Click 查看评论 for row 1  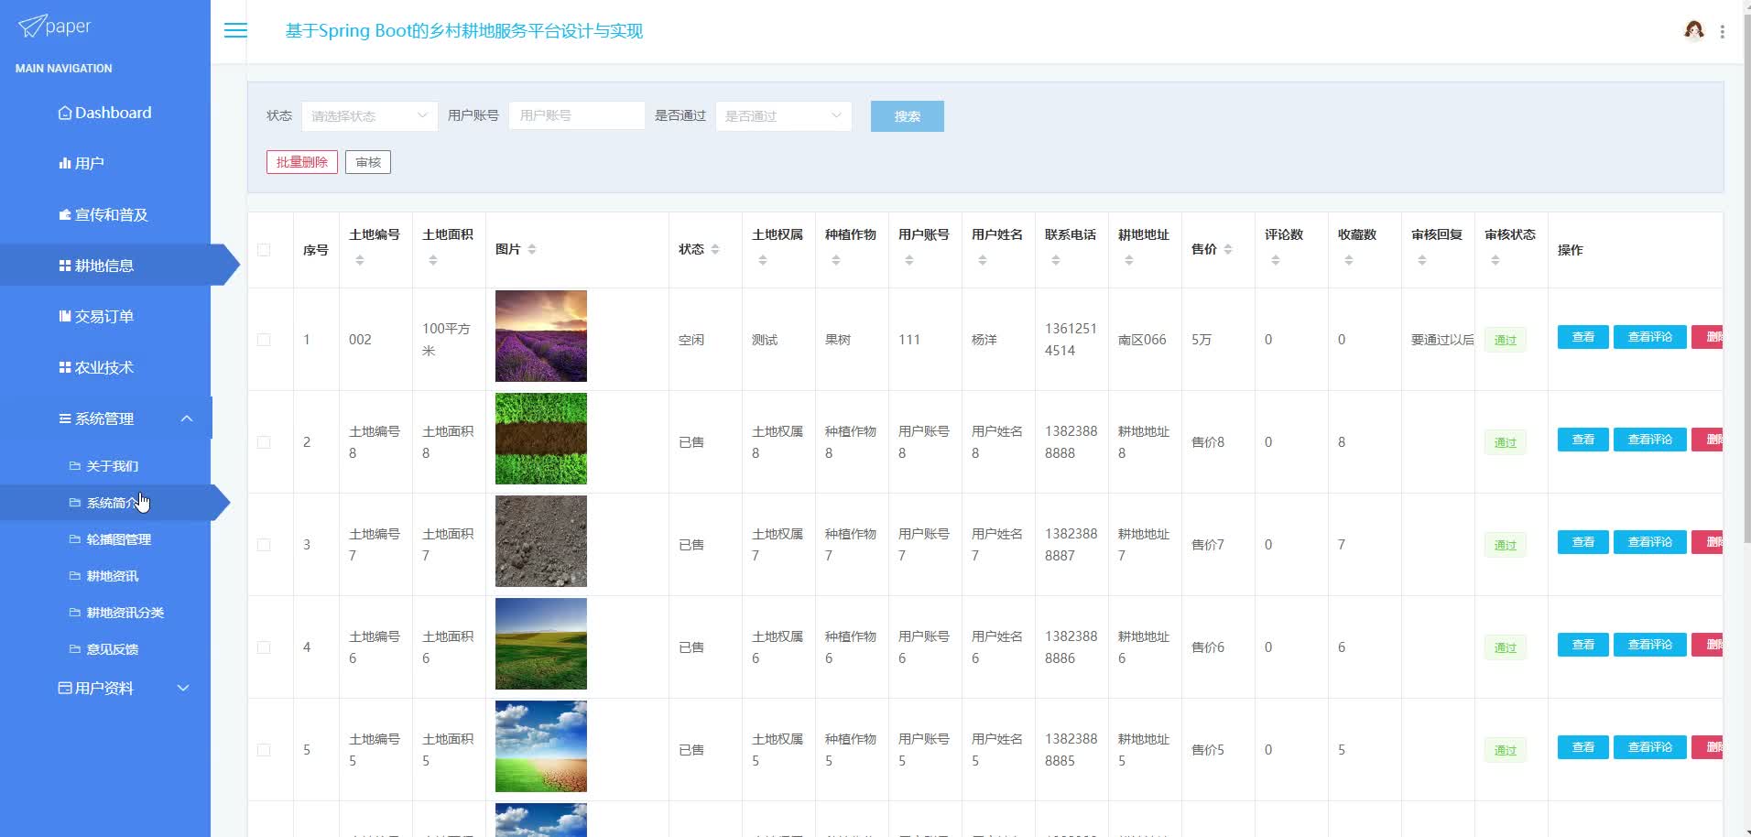(1649, 337)
